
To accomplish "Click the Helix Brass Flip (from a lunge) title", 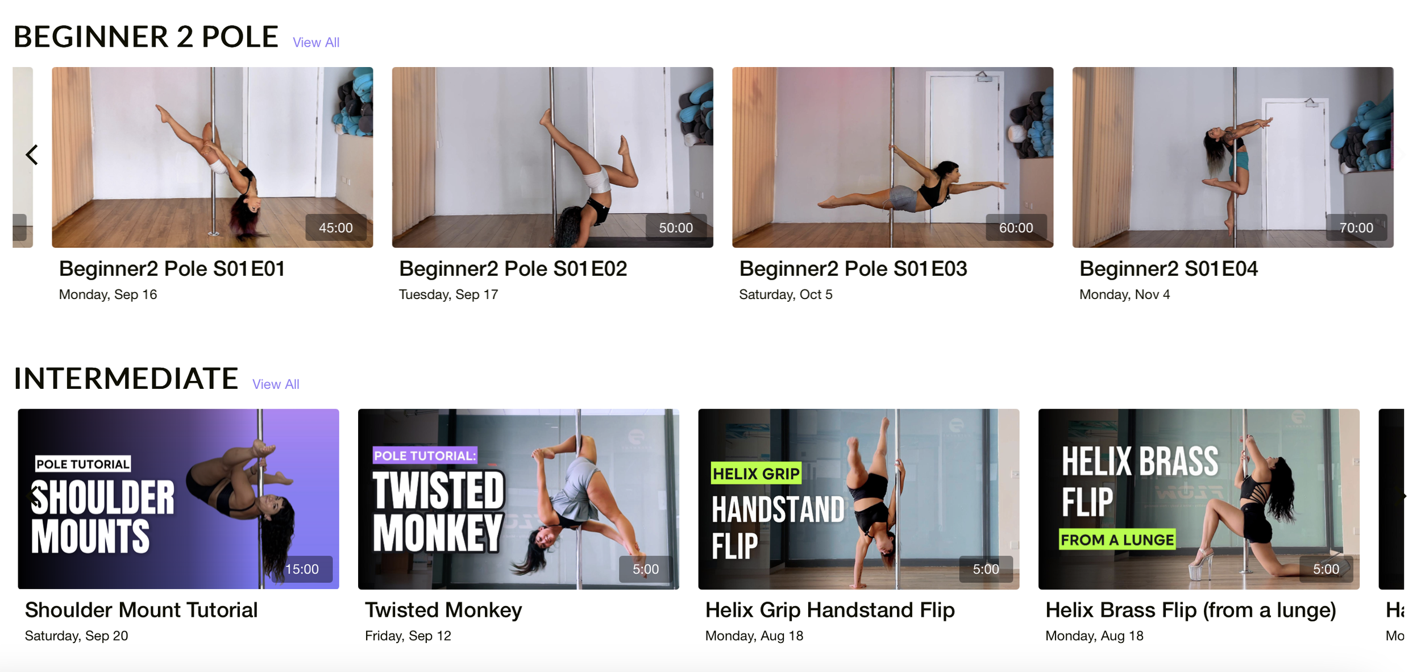I will click(1191, 610).
